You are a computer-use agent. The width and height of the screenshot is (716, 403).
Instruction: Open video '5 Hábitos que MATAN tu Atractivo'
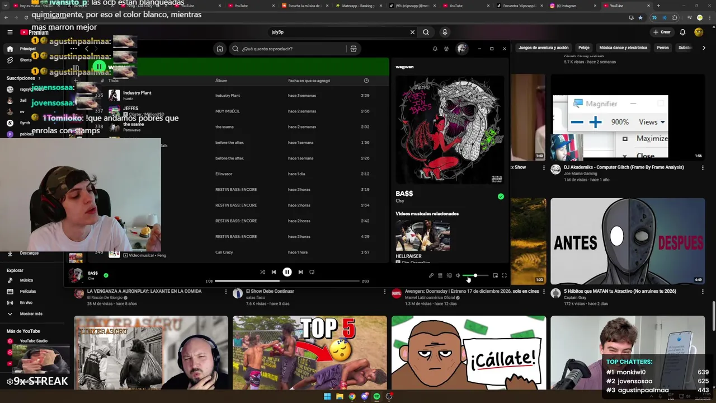tap(628, 241)
